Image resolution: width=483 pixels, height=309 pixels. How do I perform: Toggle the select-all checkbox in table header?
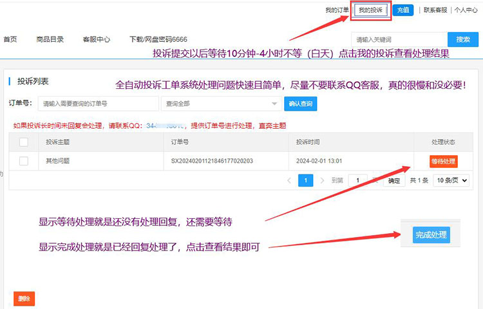click(x=24, y=142)
